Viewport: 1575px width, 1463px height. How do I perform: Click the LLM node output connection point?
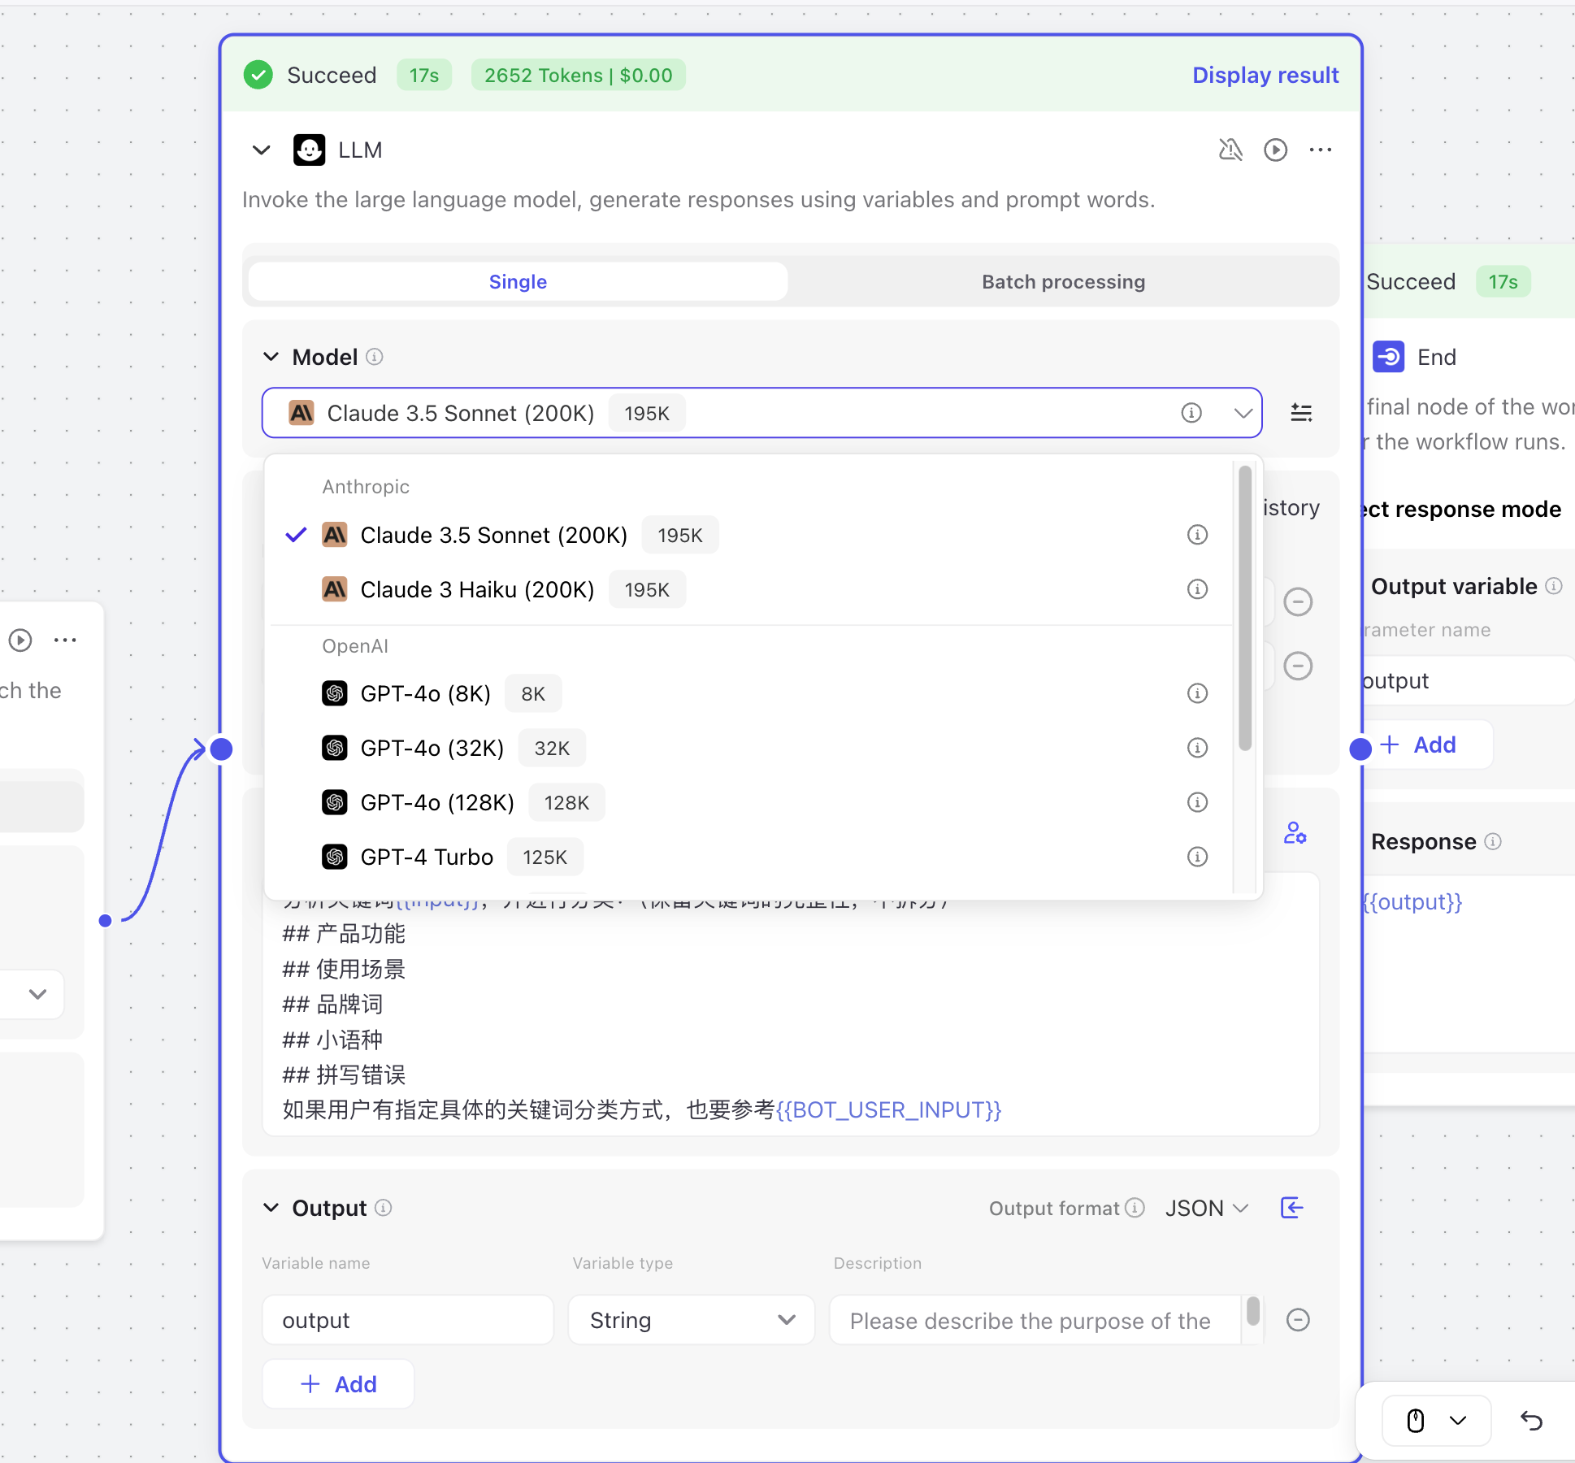tap(1360, 749)
